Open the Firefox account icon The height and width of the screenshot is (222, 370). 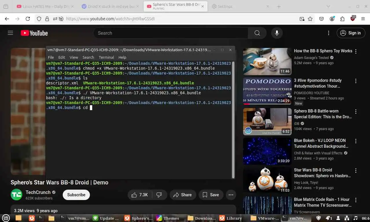click(x=332, y=19)
